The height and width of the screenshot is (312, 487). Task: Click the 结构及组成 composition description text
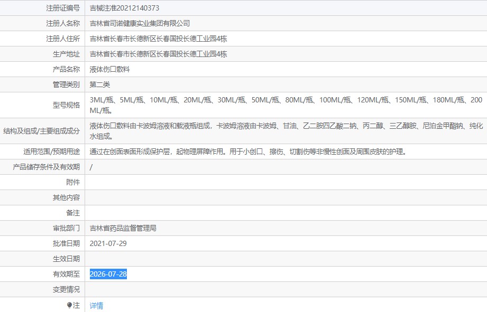(286, 131)
